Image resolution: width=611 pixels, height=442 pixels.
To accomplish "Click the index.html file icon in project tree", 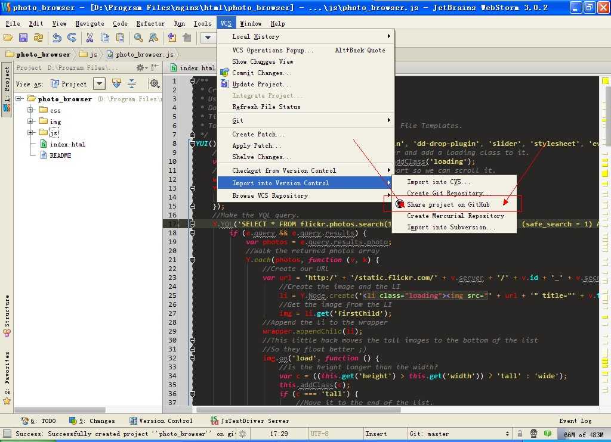I will [44, 144].
